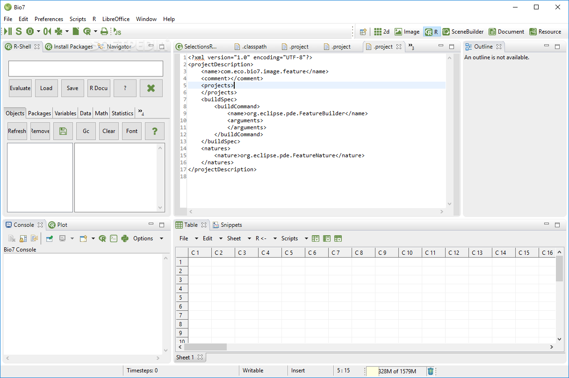Close the Sheet 1 tab
This screenshot has width=569, height=378.
200,357
